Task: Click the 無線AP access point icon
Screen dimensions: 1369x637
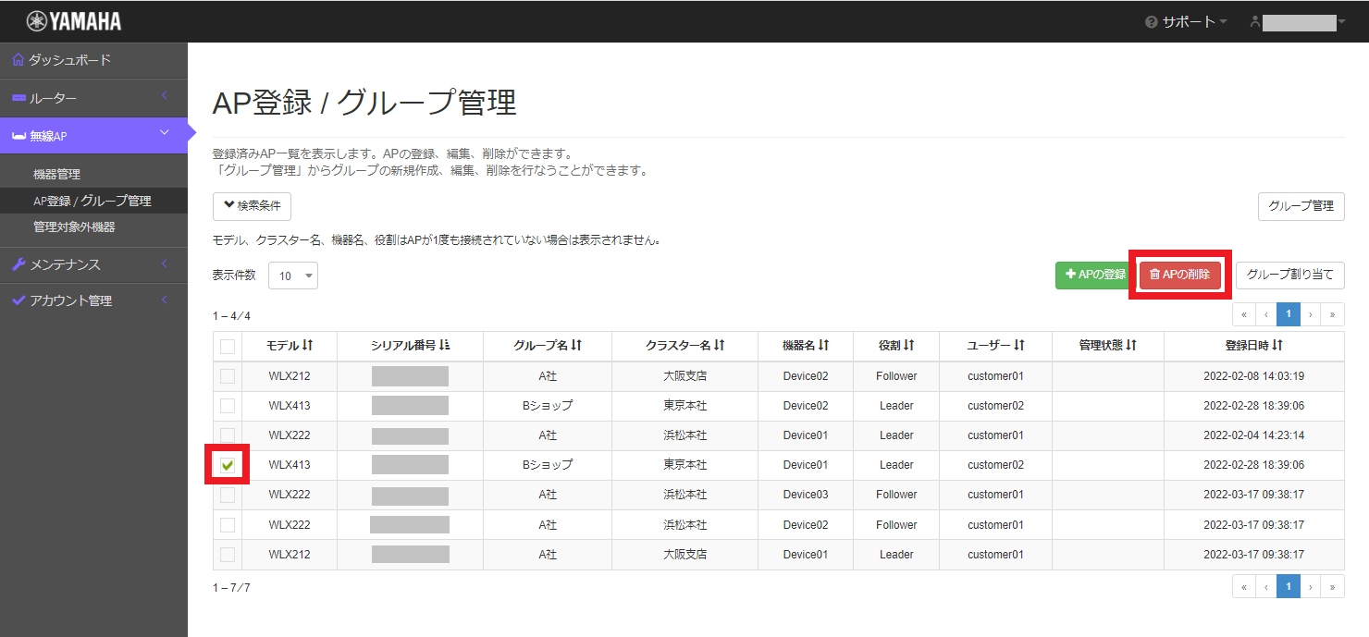Action: click(x=18, y=134)
